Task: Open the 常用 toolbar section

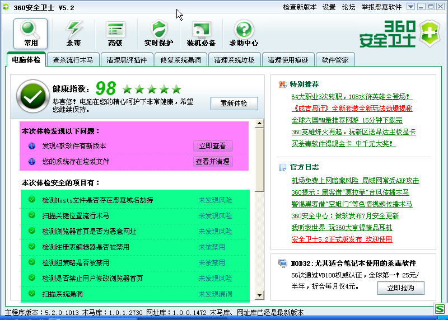Action: tap(31, 34)
